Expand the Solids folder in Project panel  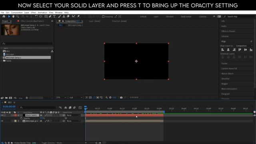click(2, 61)
